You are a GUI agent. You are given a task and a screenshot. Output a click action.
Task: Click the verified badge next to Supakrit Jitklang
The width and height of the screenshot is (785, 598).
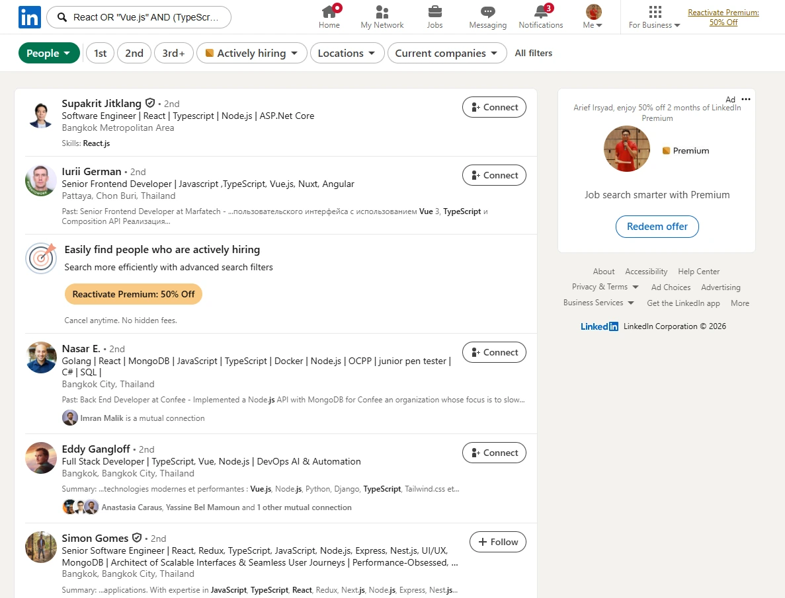[x=149, y=103]
